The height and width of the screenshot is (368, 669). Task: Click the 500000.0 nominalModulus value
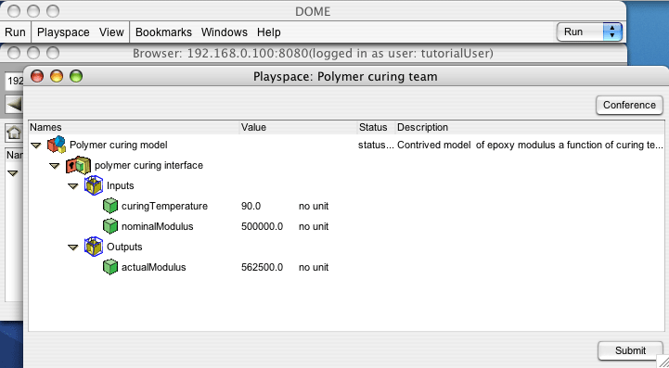click(262, 226)
